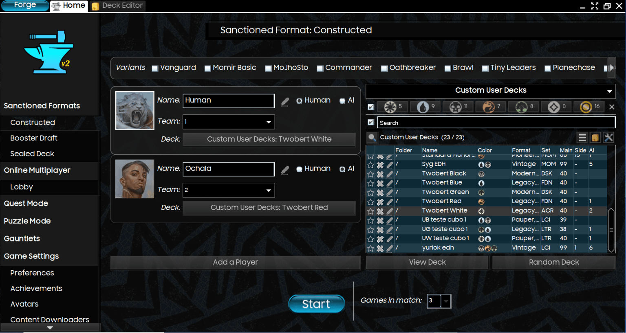The image size is (626, 333).
Task: Expand the Custom User Decks dropdown
Action: (609, 91)
